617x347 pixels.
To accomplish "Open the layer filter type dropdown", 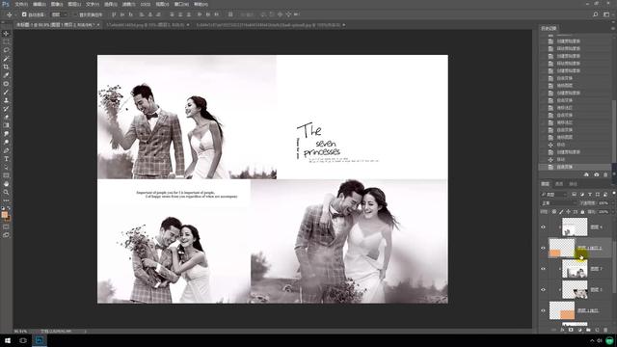I will [554, 194].
